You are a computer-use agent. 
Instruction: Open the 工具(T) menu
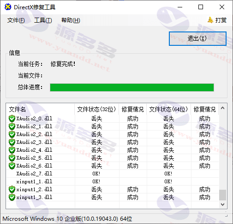tap(43, 20)
